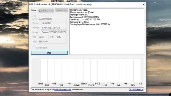Click log line 'Started at 2/16/2020 5:23:30 PM'

click(85, 19)
